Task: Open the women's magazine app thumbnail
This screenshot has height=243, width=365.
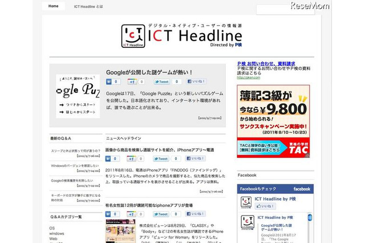Action: (x=120, y=231)
